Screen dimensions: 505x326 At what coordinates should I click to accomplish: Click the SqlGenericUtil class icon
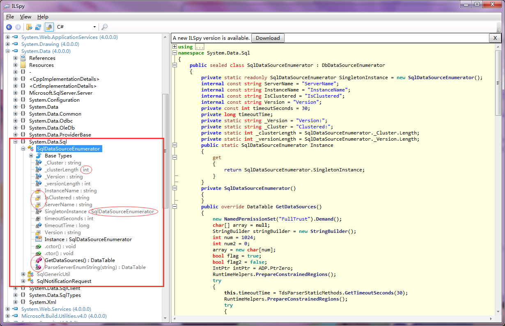(30, 274)
